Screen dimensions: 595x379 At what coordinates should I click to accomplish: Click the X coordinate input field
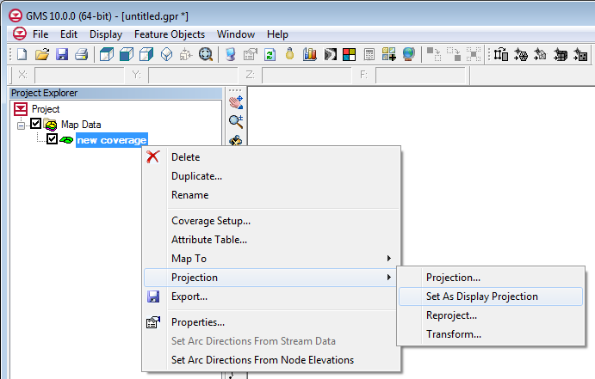tap(79, 75)
